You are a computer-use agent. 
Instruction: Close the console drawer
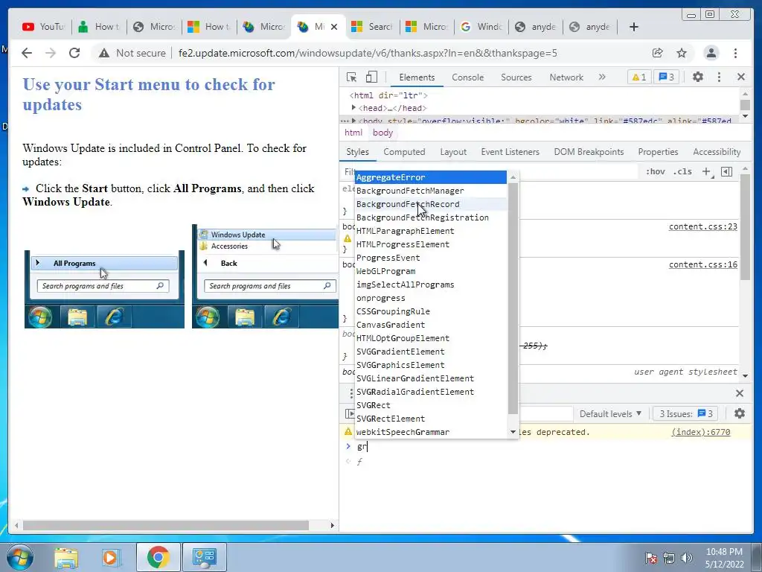[x=740, y=393]
